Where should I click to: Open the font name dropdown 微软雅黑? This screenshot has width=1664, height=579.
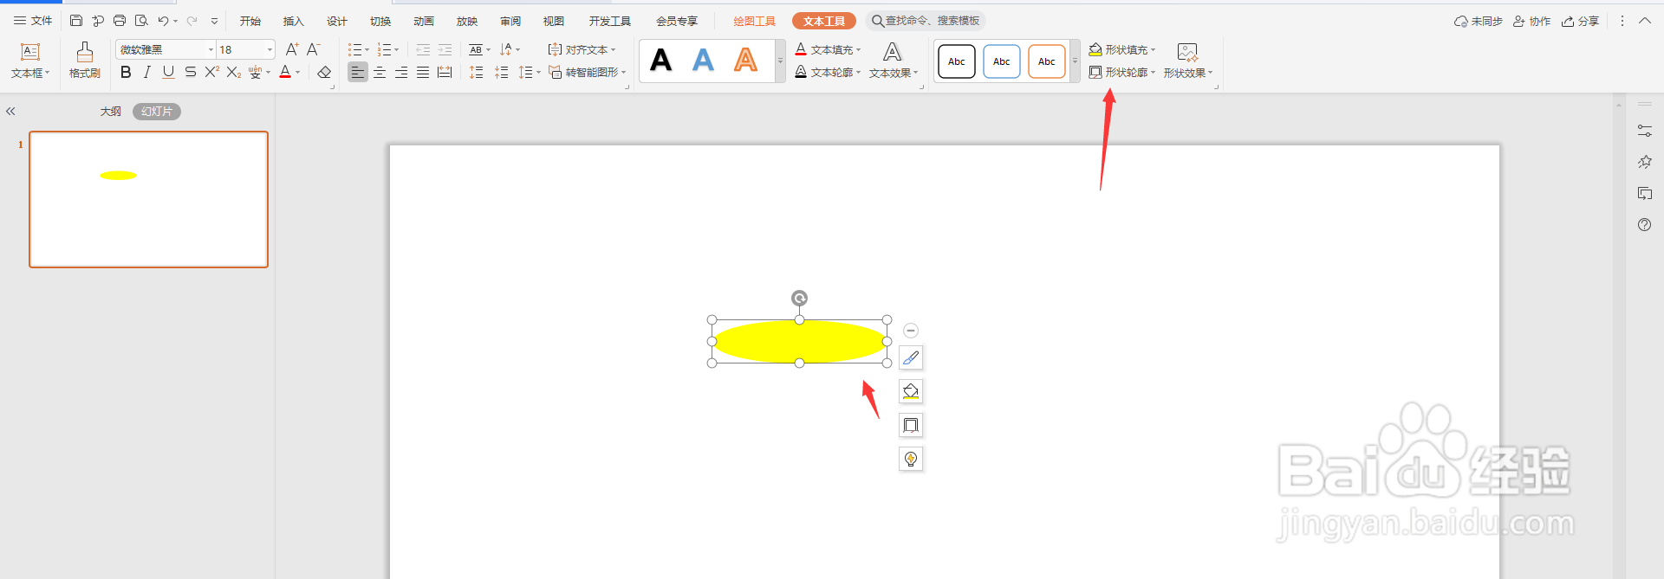coord(211,49)
